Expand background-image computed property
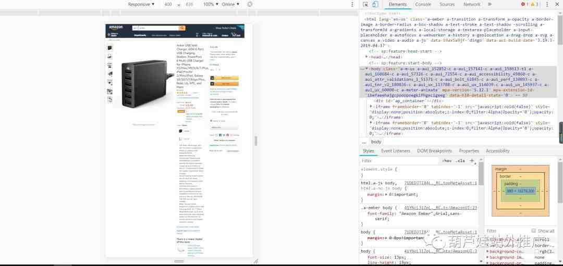This screenshot has height=266, width=563. click(x=487, y=257)
